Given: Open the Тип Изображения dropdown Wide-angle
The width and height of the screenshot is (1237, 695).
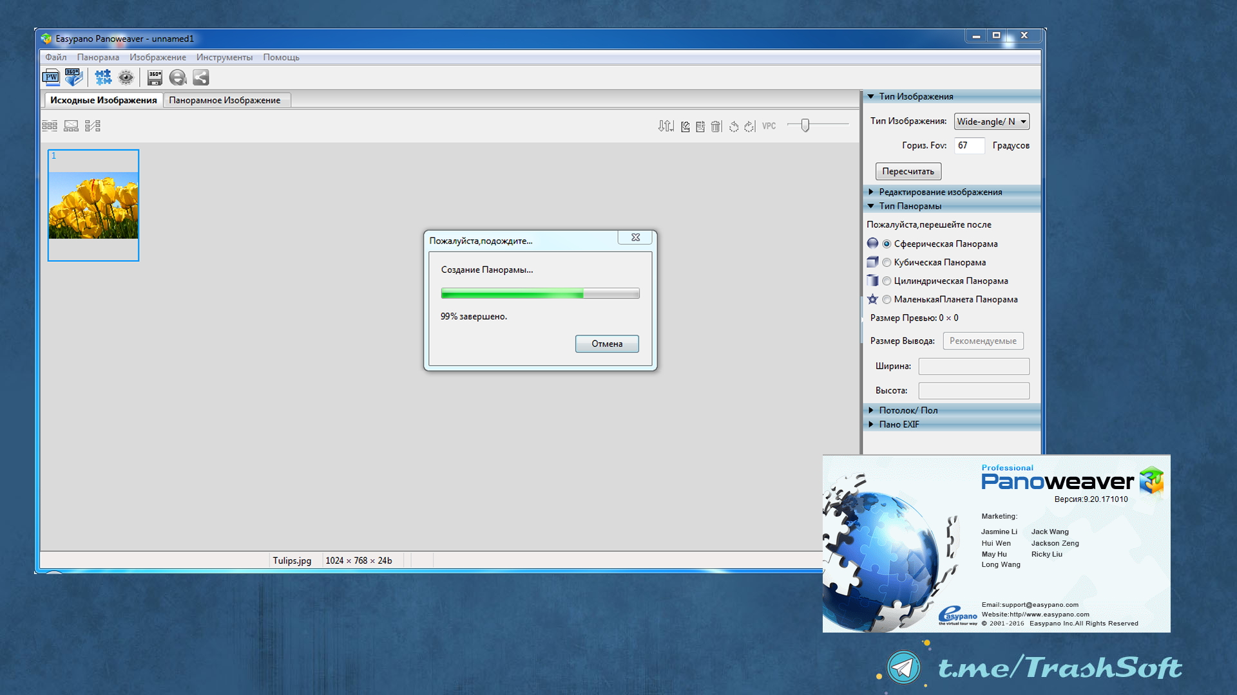Looking at the screenshot, I should pos(992,121).
